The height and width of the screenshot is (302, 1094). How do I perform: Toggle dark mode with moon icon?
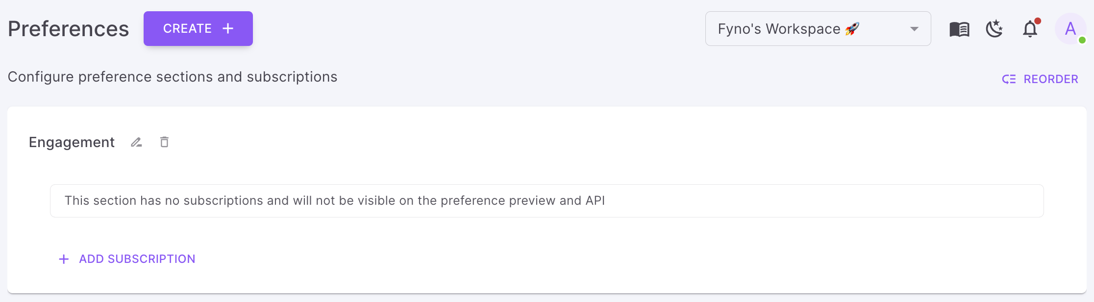[995, 29]
